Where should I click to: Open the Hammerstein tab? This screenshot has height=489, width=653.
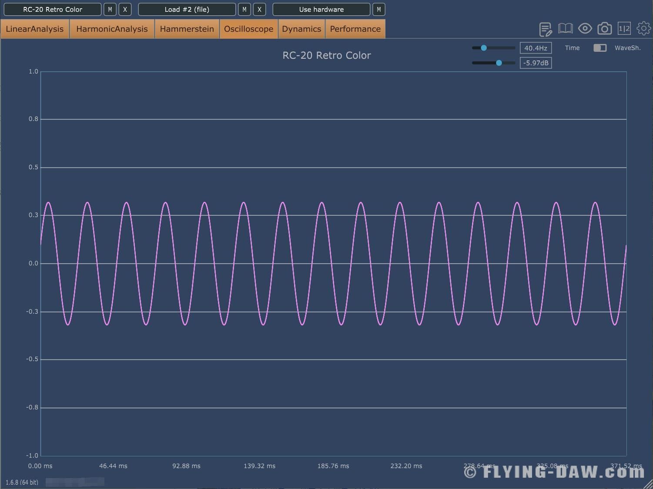coord(187,29)
